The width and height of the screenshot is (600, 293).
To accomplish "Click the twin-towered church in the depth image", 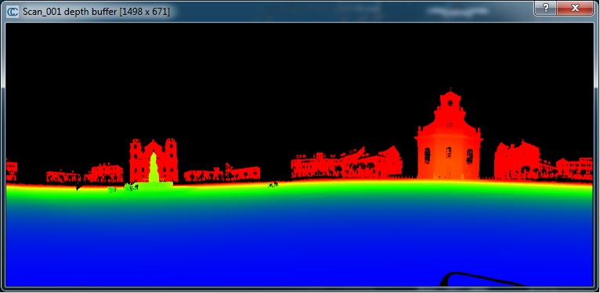I will 154,160.
